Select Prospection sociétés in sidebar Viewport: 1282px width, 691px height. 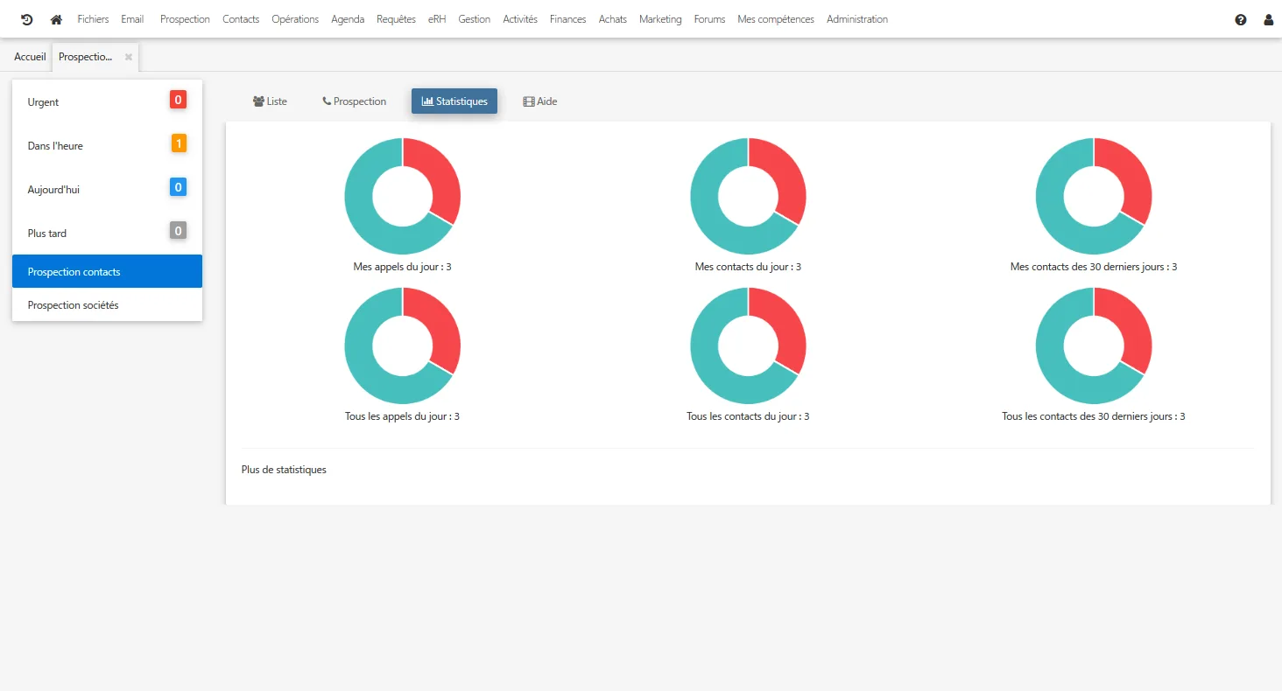pyautogui.click(x=107, y=305)
